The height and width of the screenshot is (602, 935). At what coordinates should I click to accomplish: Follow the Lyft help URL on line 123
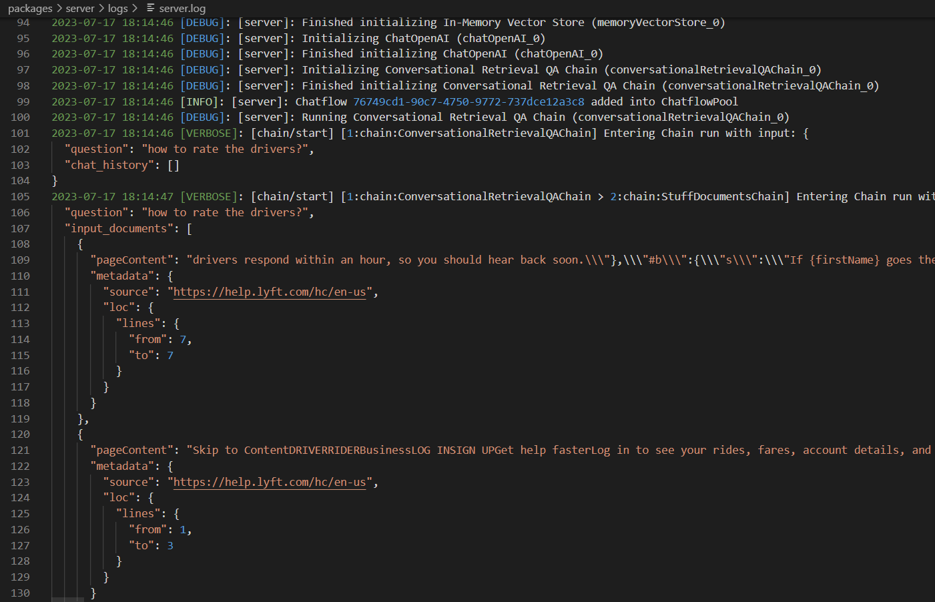270,482
